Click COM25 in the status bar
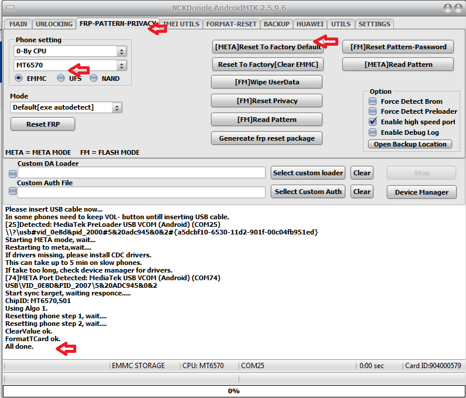 [252, 366]
